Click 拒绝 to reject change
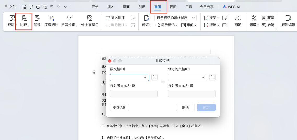 pyautogui.click(x=212, y=25)
